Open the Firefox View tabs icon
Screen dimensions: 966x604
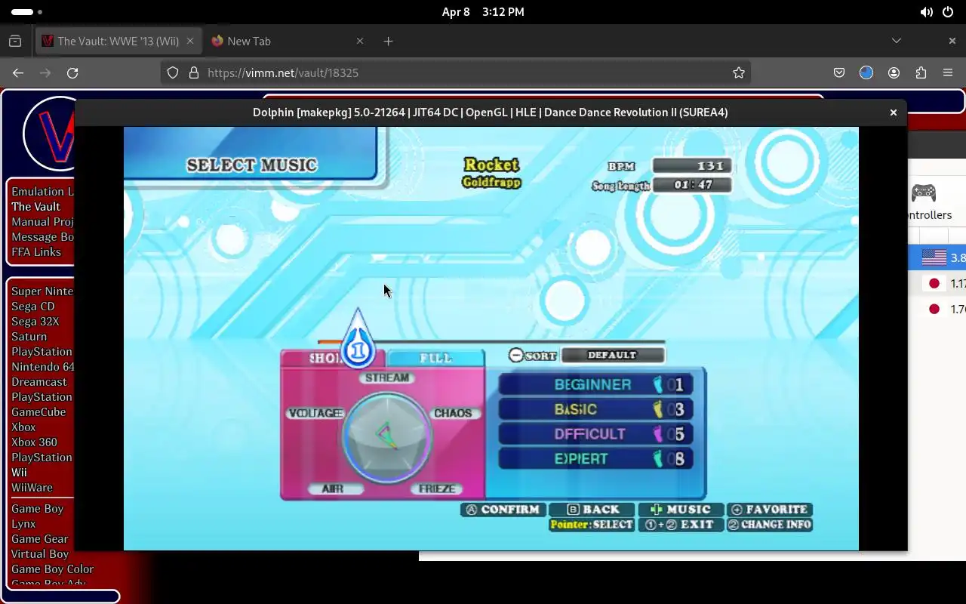[x=15, y=41]
